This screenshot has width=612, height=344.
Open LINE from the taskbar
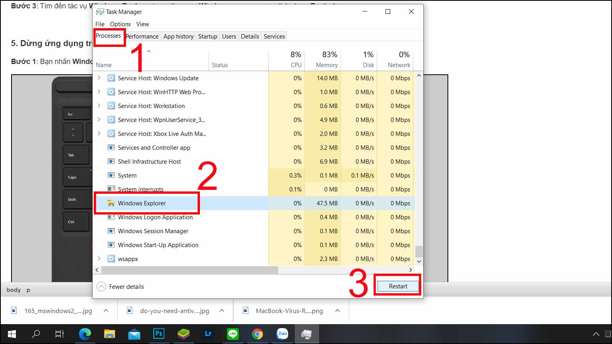[233, 334]
